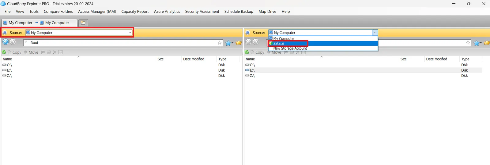
Task: Open Azure Analytics menu
Action: [x=167, y=11]
